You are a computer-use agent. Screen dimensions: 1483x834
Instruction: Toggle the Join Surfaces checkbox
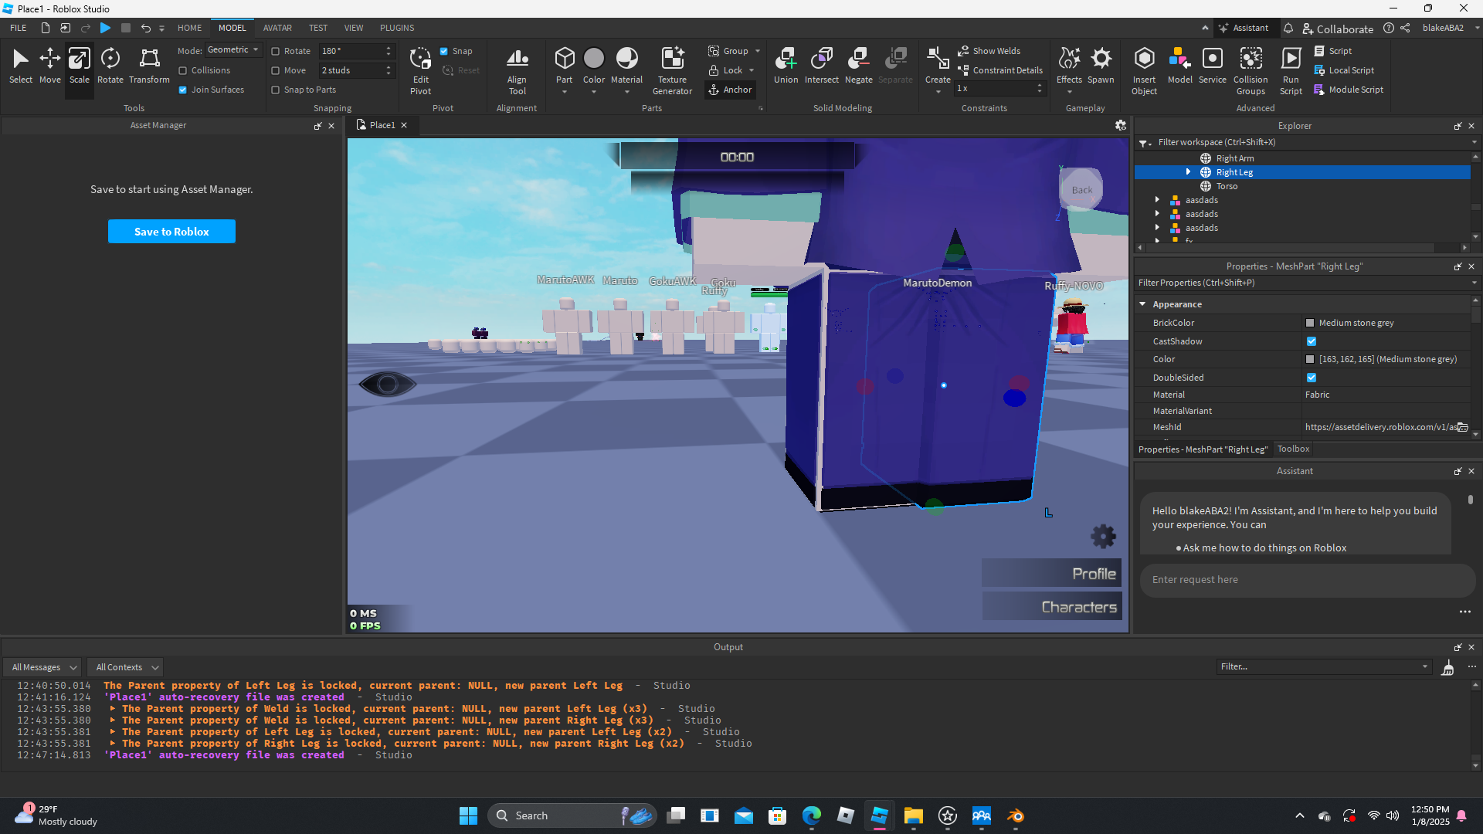click(183, 90)
